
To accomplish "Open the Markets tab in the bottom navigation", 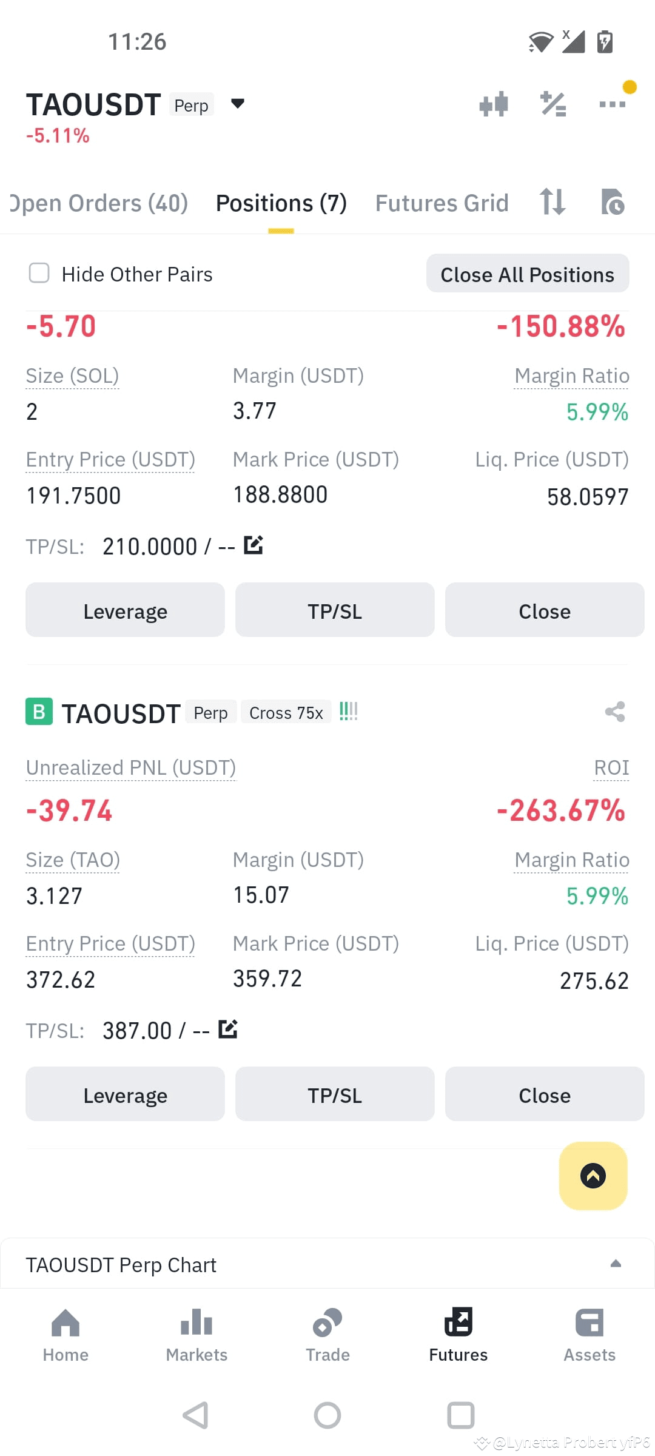I will (196, 1335).
